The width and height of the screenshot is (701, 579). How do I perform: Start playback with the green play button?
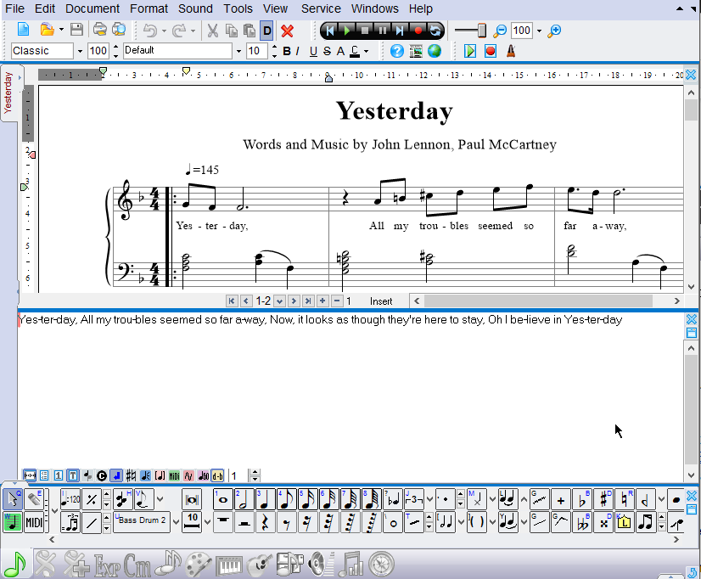[x=347, y=31]
